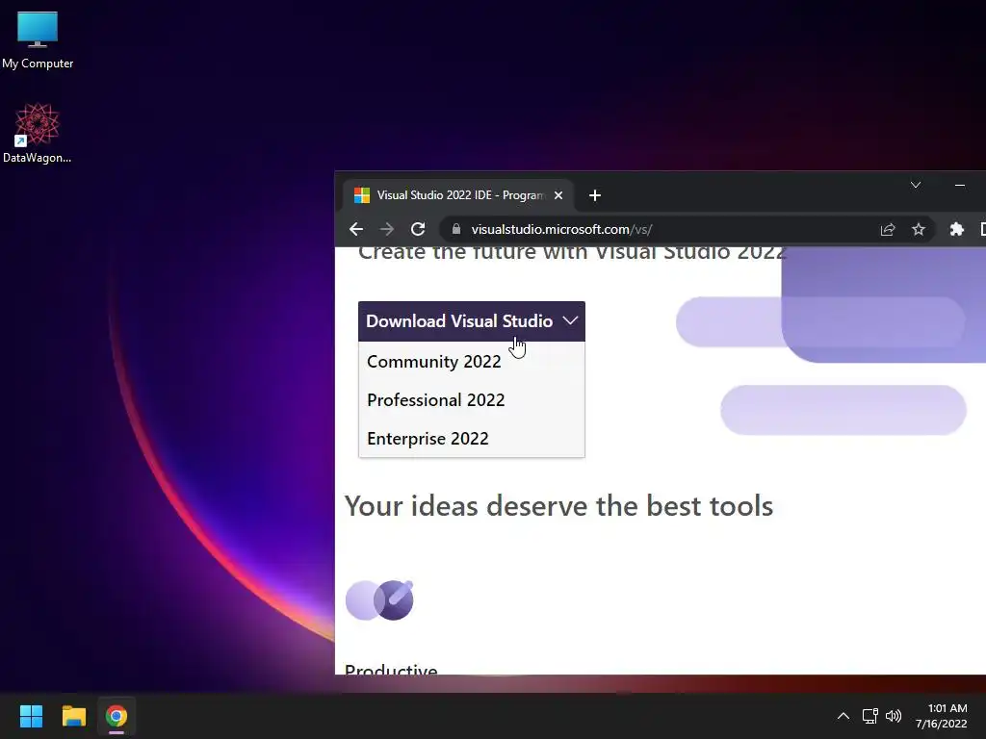Click the Windows Start button
986x739 pixels.
click(x=31, y=716)
